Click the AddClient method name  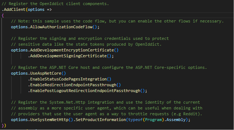14,10
